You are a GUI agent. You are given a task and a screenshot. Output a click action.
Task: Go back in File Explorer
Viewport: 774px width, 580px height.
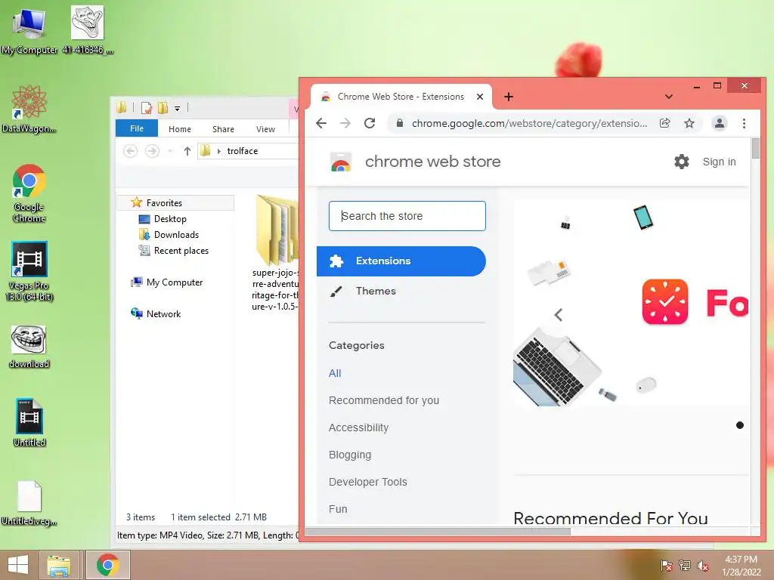coord(130,151)
